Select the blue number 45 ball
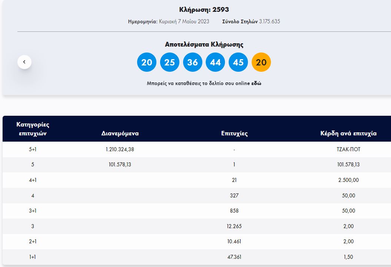 [238, 62]
